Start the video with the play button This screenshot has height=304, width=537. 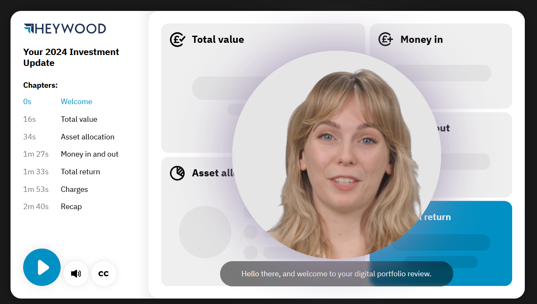(42, 267)
